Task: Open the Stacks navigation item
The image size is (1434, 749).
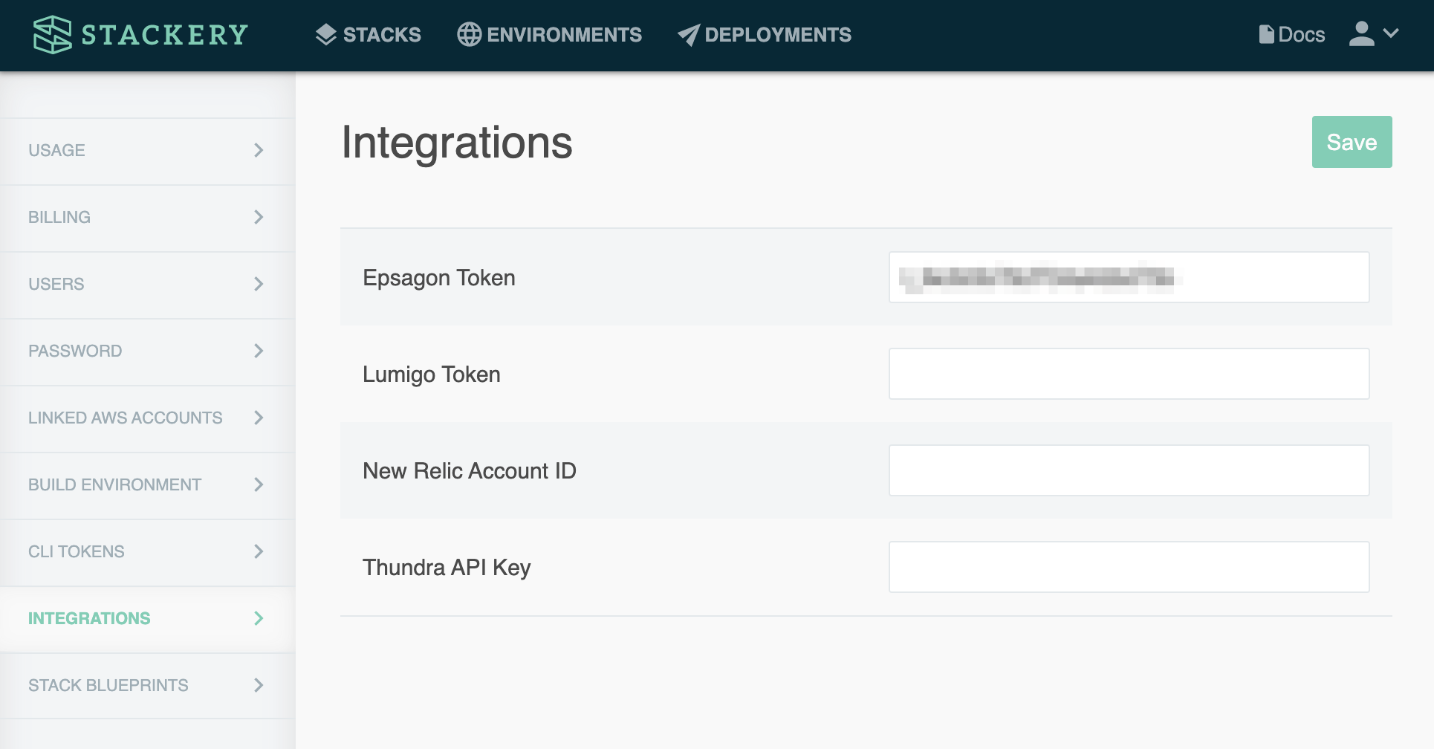Action: [x=368, y=34]
